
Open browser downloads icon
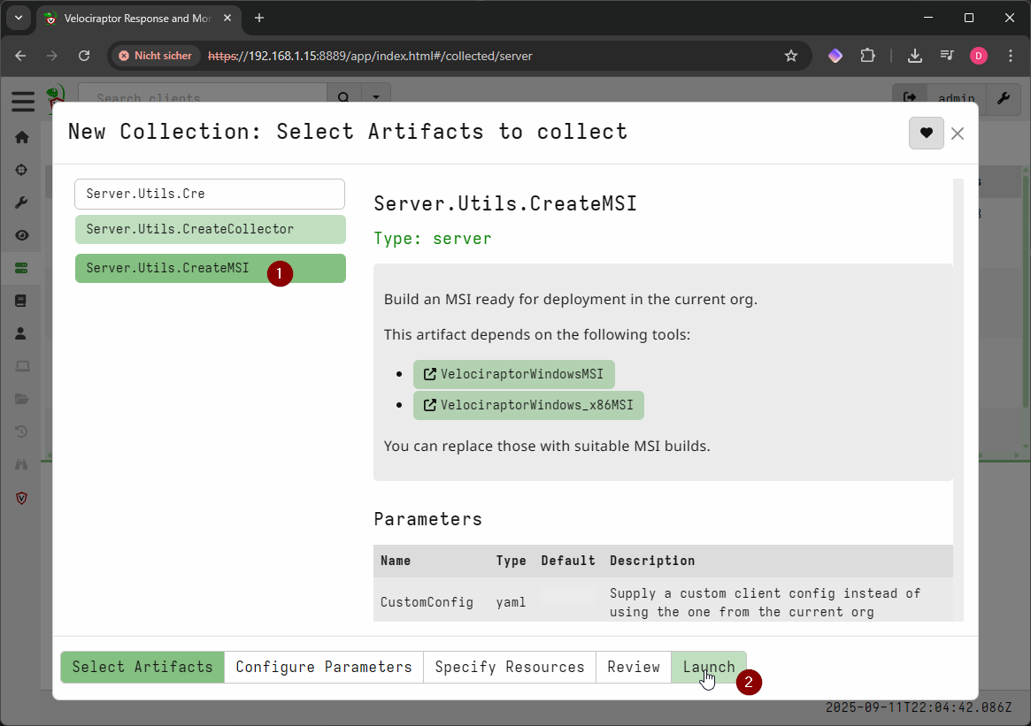point(914,56)
